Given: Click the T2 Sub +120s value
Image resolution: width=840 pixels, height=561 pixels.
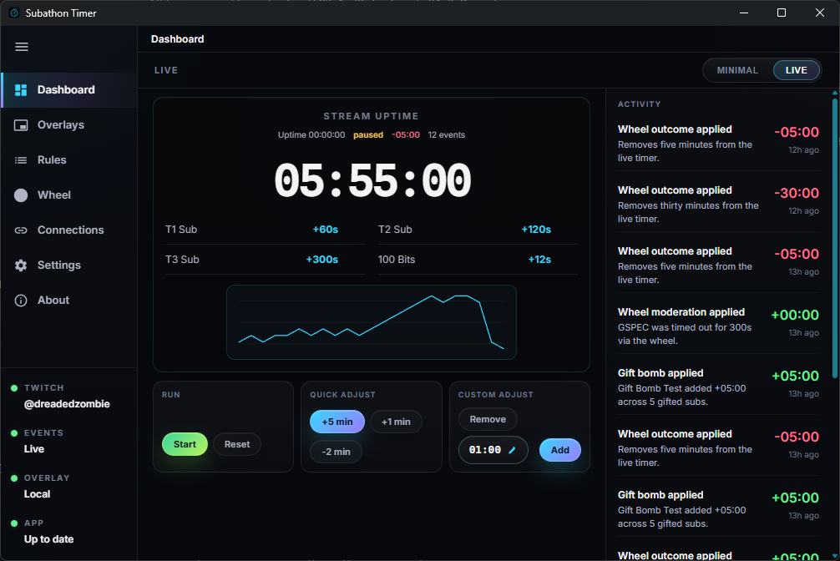Looking at the screenshot, I should click(536, 230).
